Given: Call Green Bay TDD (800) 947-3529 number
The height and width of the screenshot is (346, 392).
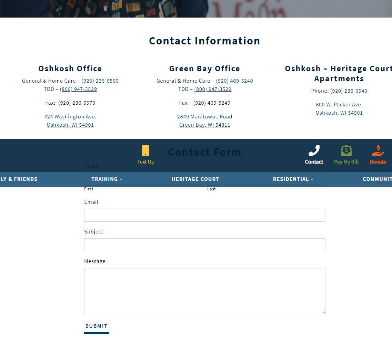Looking at the screenshot, I should click(x=213, y=89).
